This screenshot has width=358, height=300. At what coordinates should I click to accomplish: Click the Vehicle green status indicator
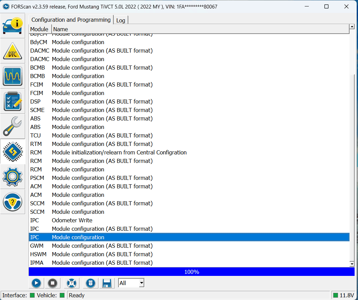[x=62, y=295]
